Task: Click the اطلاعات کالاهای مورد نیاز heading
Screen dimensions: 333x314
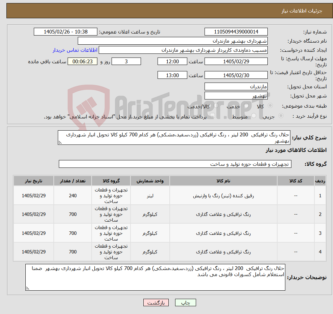Action: (296, 150)
